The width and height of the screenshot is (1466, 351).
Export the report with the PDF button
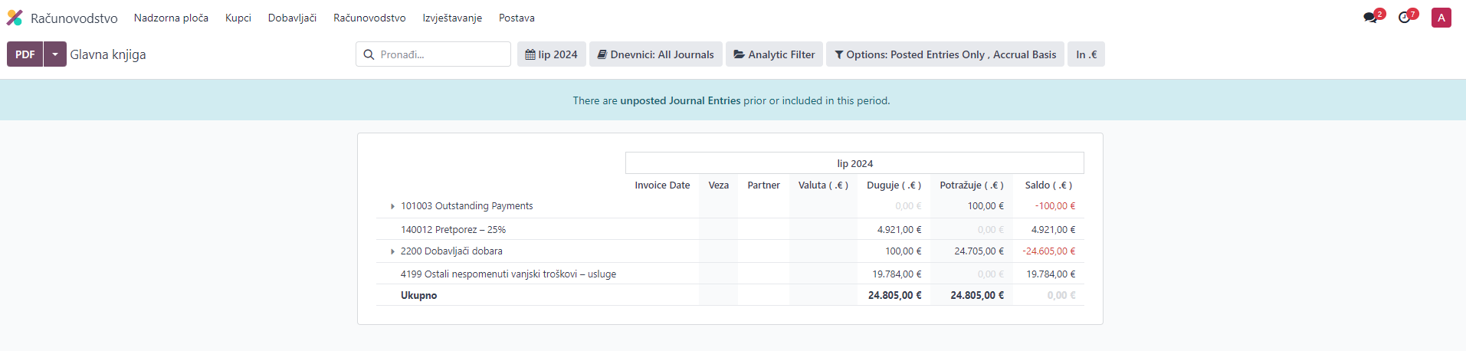(x=25, y=54)
